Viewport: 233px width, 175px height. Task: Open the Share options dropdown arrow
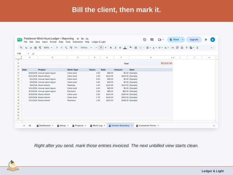[x=183, y=40]
